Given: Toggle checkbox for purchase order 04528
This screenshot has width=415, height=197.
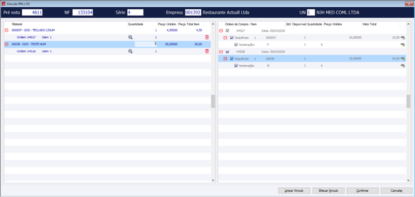Looking at the screenshot, I should [x=227, y=52].
